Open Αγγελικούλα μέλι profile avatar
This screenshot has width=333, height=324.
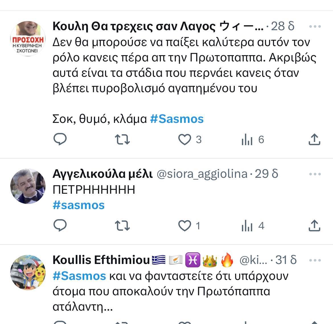[x=28, y=186]
